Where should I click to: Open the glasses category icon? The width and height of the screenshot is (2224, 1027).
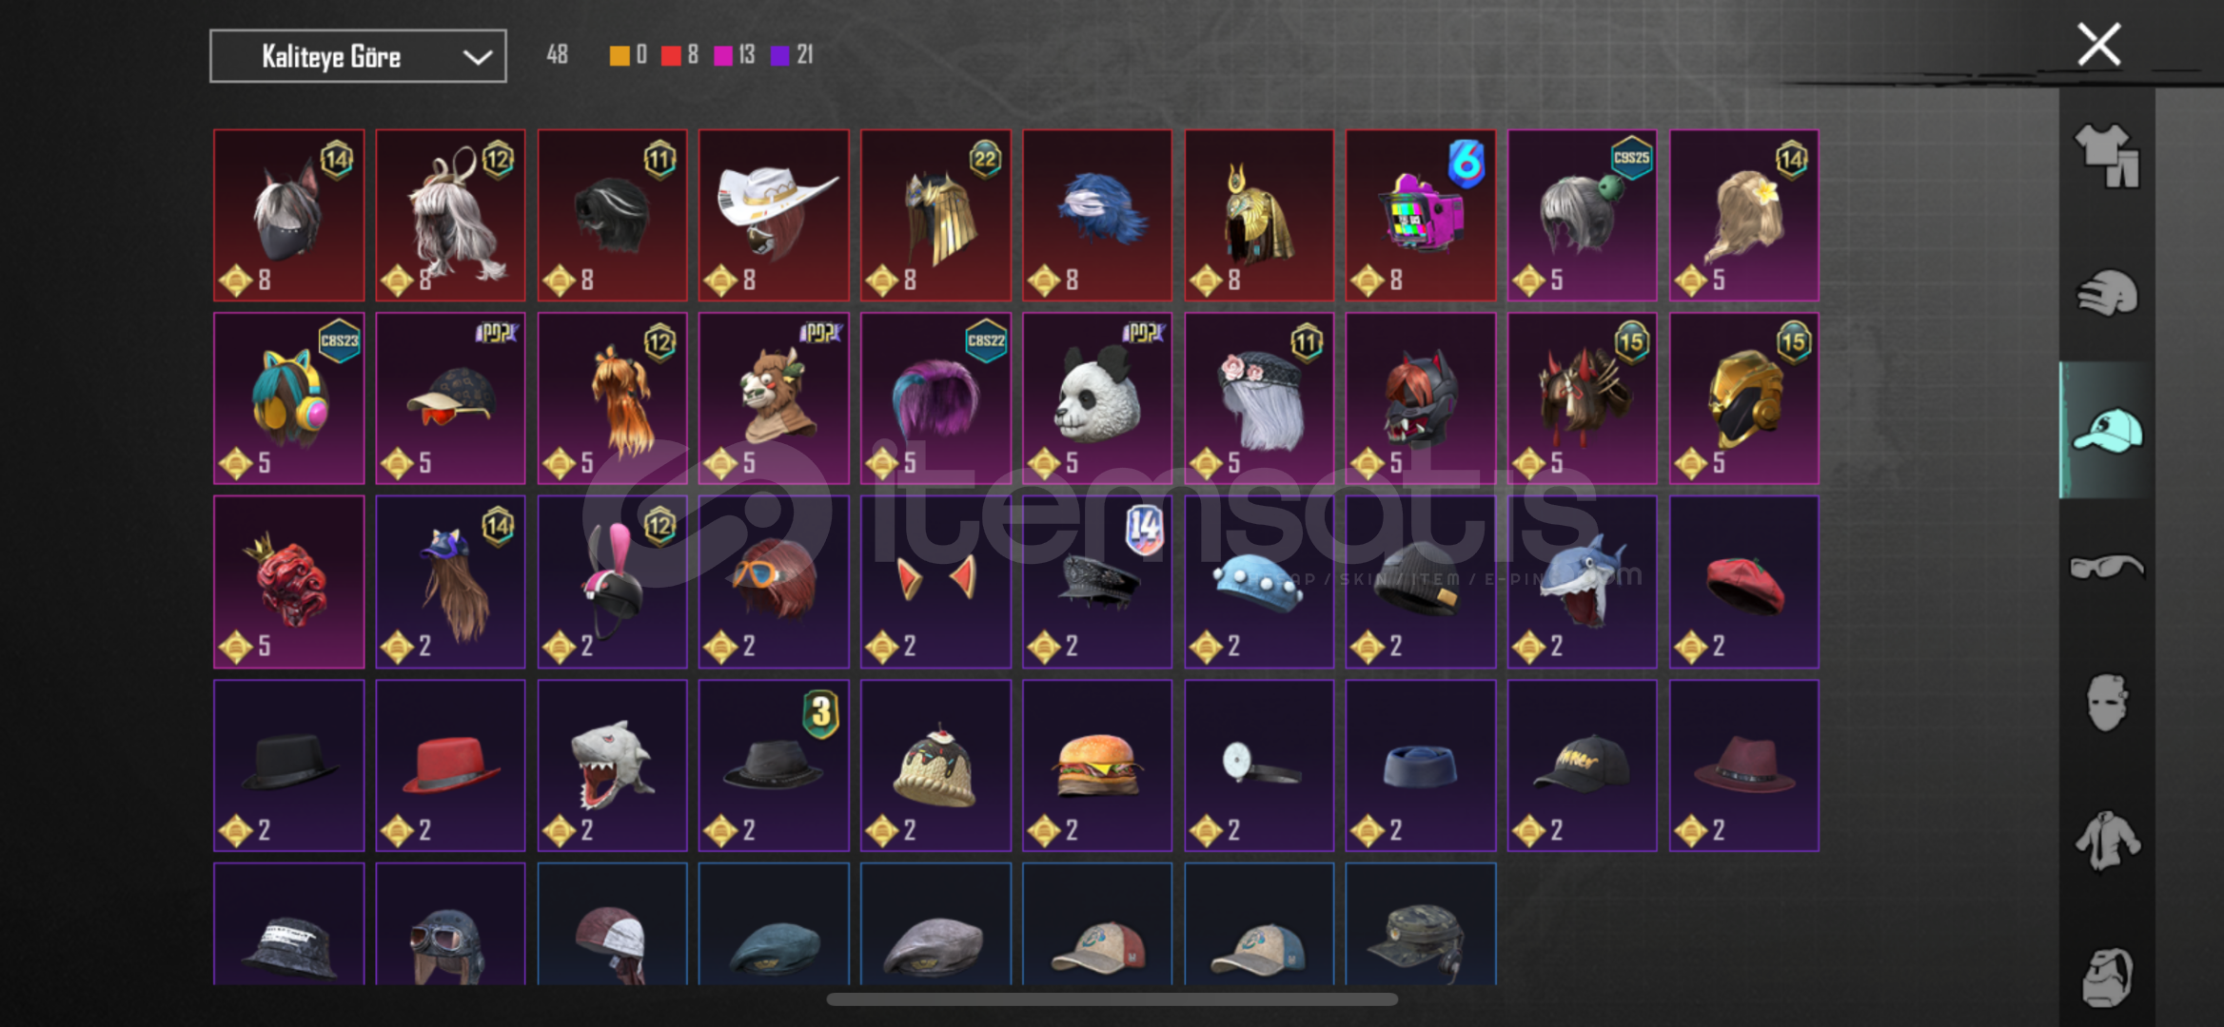[x=2107, y=567]
